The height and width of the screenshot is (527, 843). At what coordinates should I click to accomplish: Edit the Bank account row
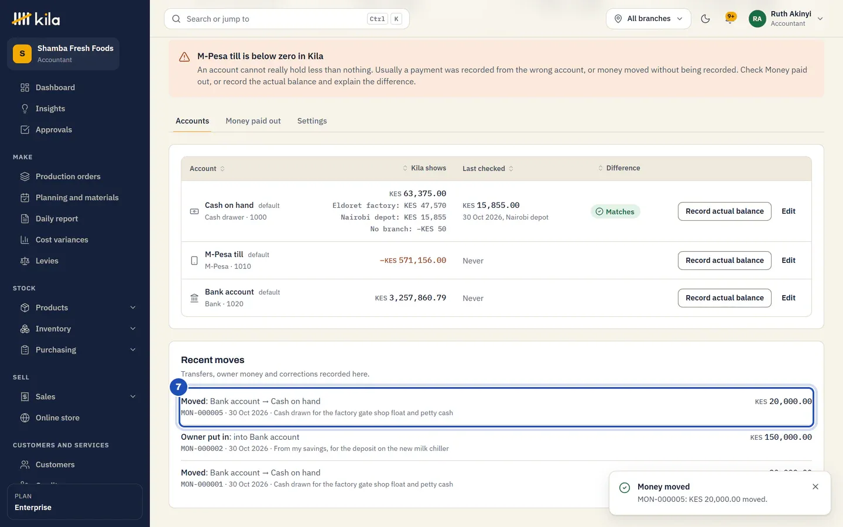pos(789,298)
